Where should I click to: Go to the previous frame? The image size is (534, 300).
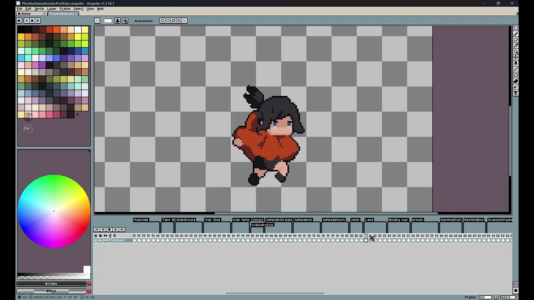[x=103, y=230]
